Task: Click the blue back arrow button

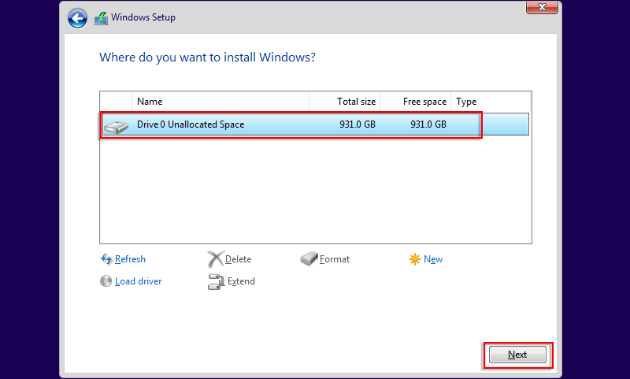Action: [x=77, y=17]
